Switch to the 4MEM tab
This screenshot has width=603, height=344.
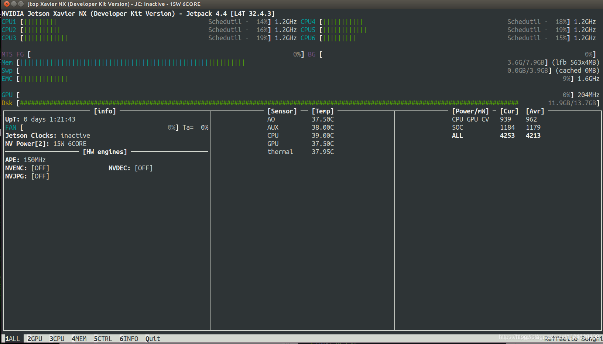[79, 339]
